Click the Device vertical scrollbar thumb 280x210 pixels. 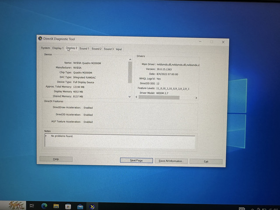point(130,72)
